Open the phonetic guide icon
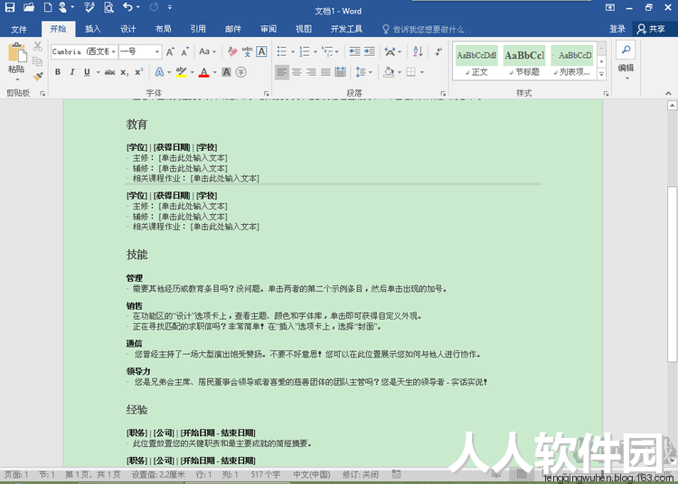Screen dimensions: 678x484 (247, 51)
